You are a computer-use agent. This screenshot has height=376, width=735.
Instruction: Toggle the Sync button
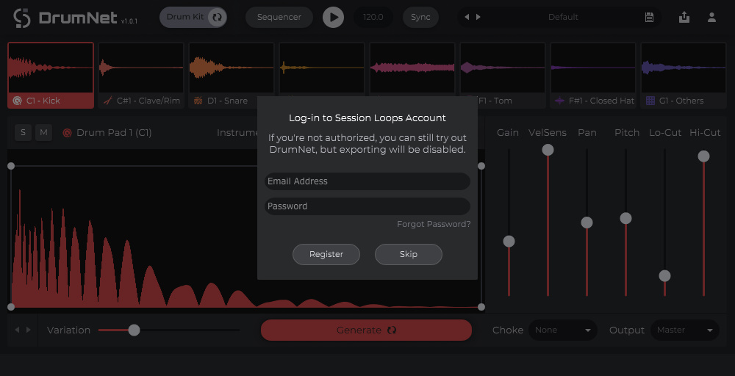(420, 18)
